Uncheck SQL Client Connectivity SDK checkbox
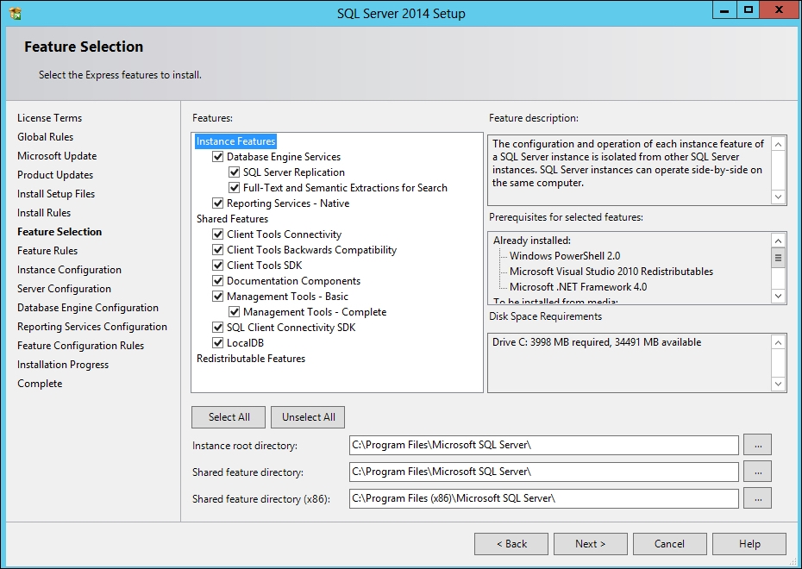 pyautogui.click(x=218, y=328)
